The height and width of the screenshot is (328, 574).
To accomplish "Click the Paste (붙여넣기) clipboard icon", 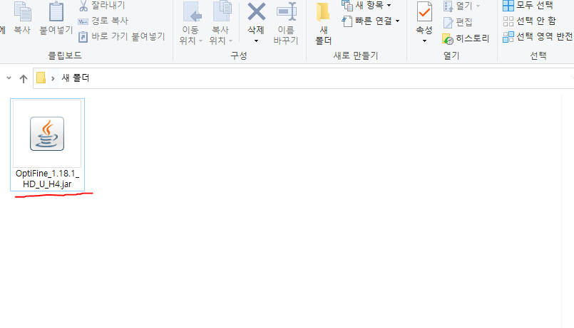I will 56,12.
